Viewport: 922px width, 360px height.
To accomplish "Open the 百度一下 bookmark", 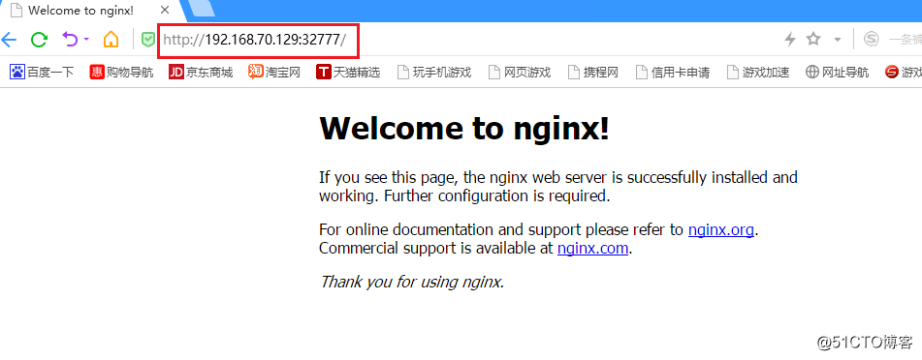I will pos(42,73).
